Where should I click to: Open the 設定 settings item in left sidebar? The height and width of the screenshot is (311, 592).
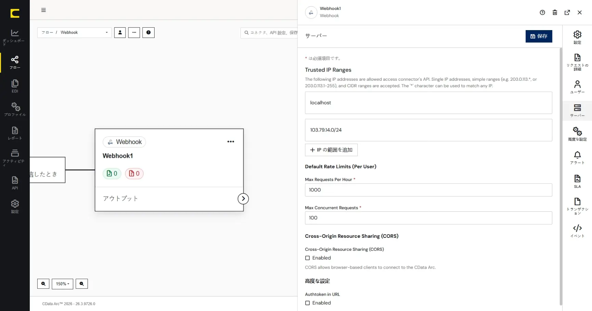pyautogui.click(x=15, y=207)
